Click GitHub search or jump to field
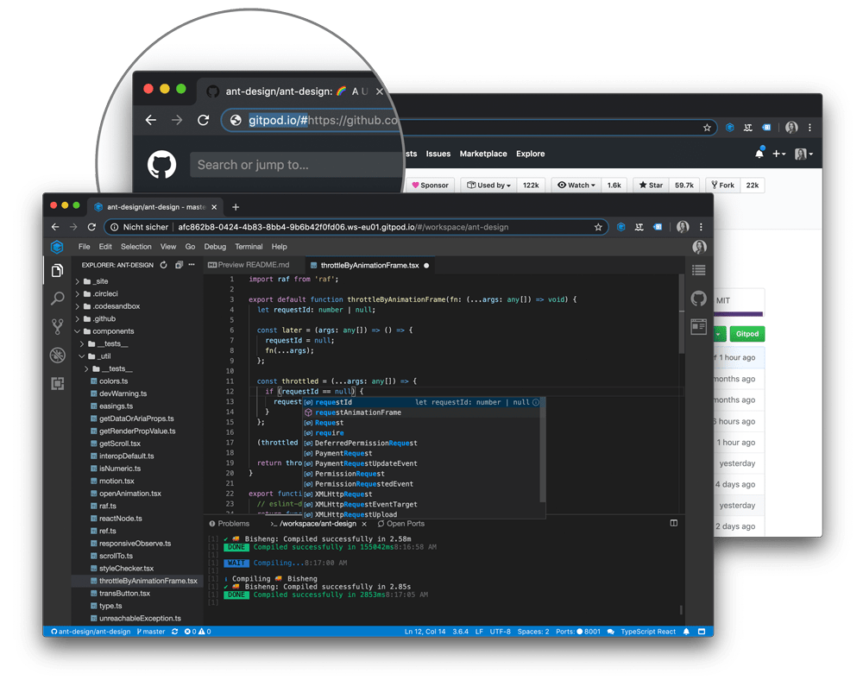863x686 pixels. click(297, 165)
